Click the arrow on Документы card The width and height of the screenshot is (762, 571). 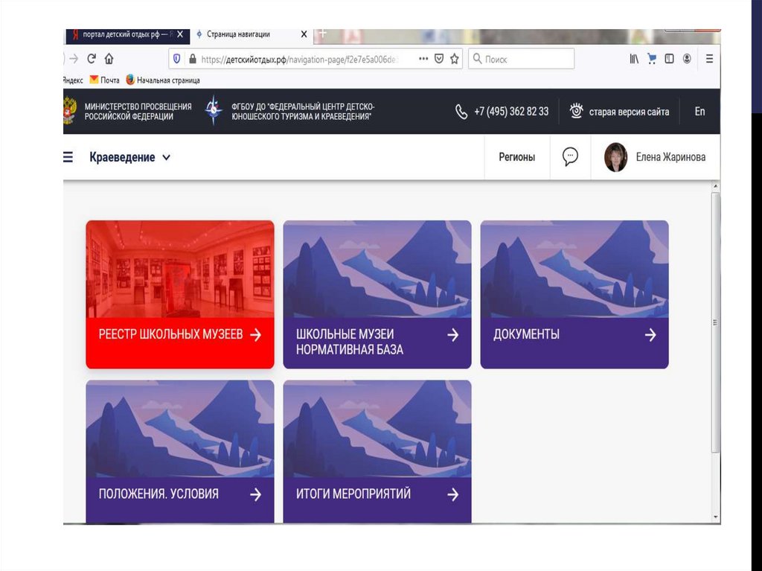pyautogui.click(x=650, y=334)
